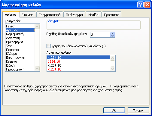Choose the Νομισματική category
The width and height of the screenshot is (152, 116).
(15, 34)
